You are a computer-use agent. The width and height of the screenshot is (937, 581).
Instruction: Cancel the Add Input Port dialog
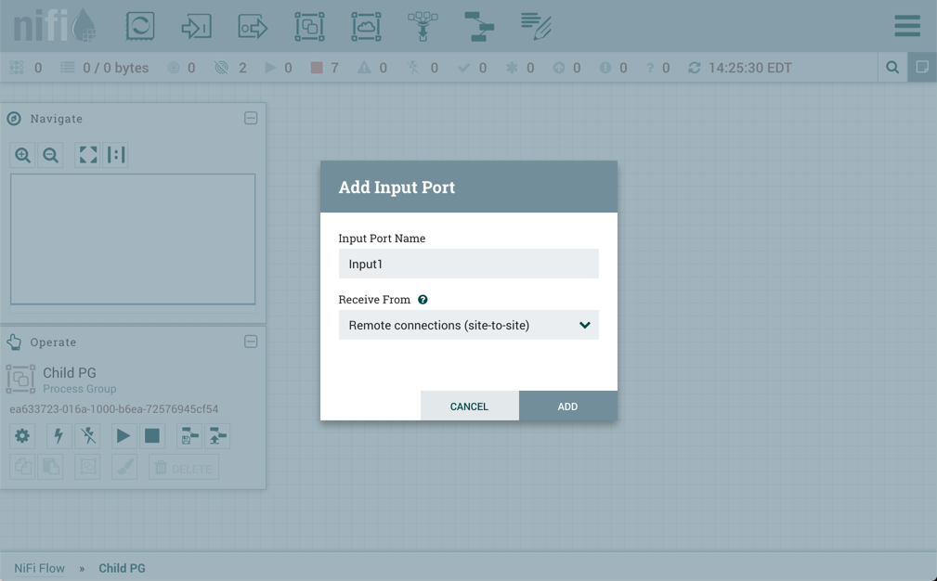[469, 406]
